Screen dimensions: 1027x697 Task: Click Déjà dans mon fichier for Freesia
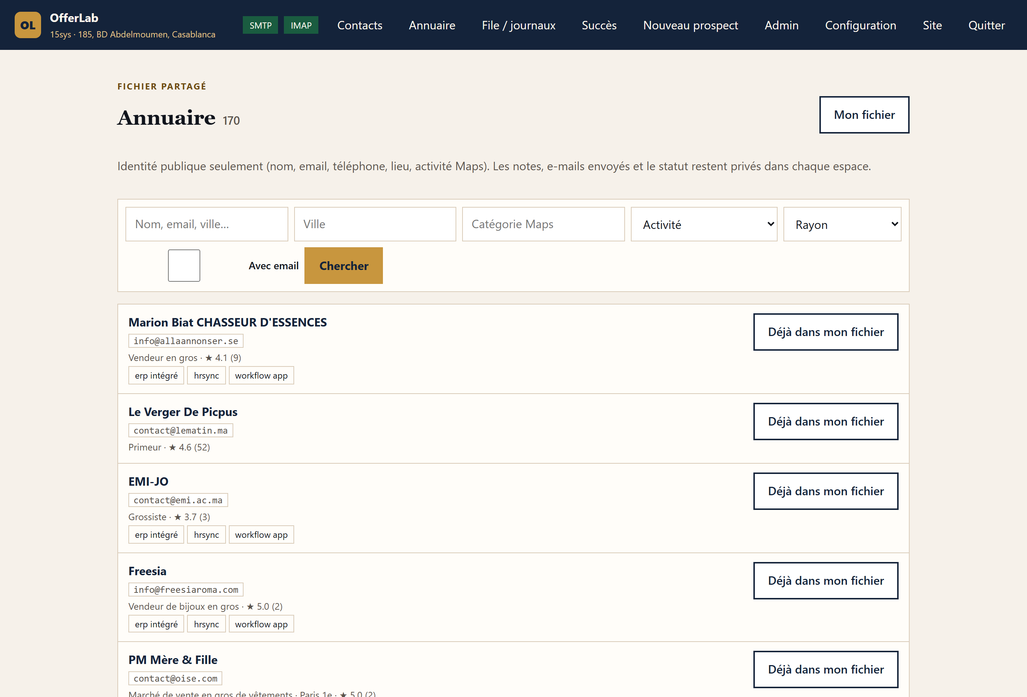coord(826,581)
